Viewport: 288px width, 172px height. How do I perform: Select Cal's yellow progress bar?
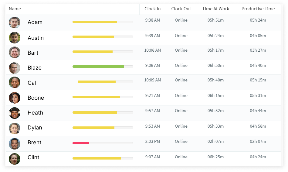(x=97, y=82)
